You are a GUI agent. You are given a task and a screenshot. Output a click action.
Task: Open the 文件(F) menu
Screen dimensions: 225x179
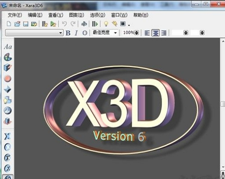tap(15, 15)
